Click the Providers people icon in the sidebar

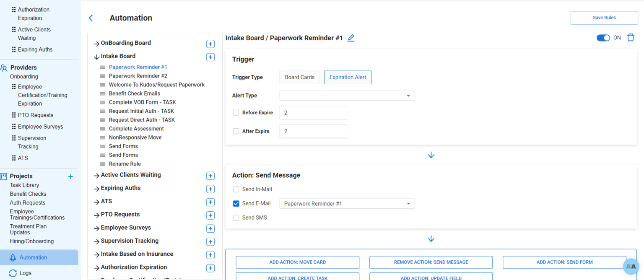point(4,67)
